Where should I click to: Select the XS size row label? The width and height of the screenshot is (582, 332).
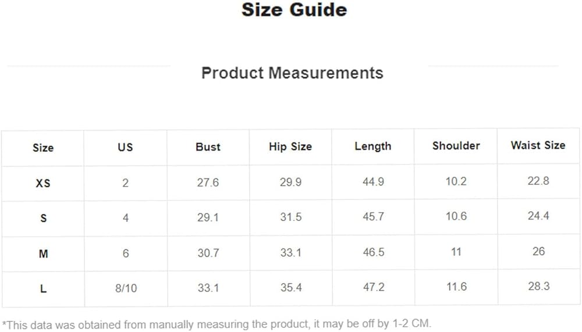[x=43, y=183]
